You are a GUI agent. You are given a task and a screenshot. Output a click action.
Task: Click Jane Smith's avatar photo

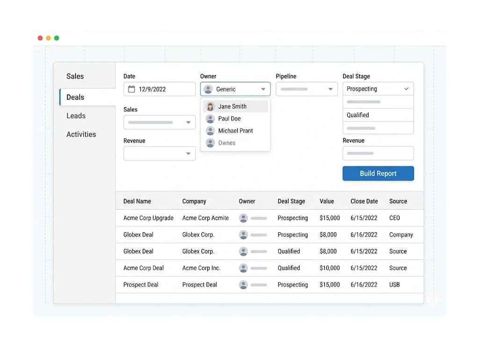pyautogui.click(x=210, y=106)
